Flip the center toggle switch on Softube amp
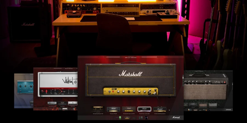This screenshot has height=123, width=247. tap(201, 82)
